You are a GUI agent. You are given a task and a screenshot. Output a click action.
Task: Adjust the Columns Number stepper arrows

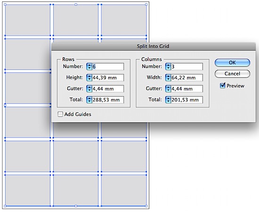168,67
